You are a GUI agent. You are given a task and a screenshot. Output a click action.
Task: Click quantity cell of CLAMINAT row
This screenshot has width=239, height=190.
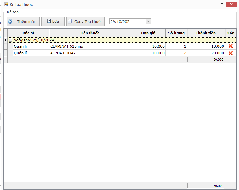(176, 46)
